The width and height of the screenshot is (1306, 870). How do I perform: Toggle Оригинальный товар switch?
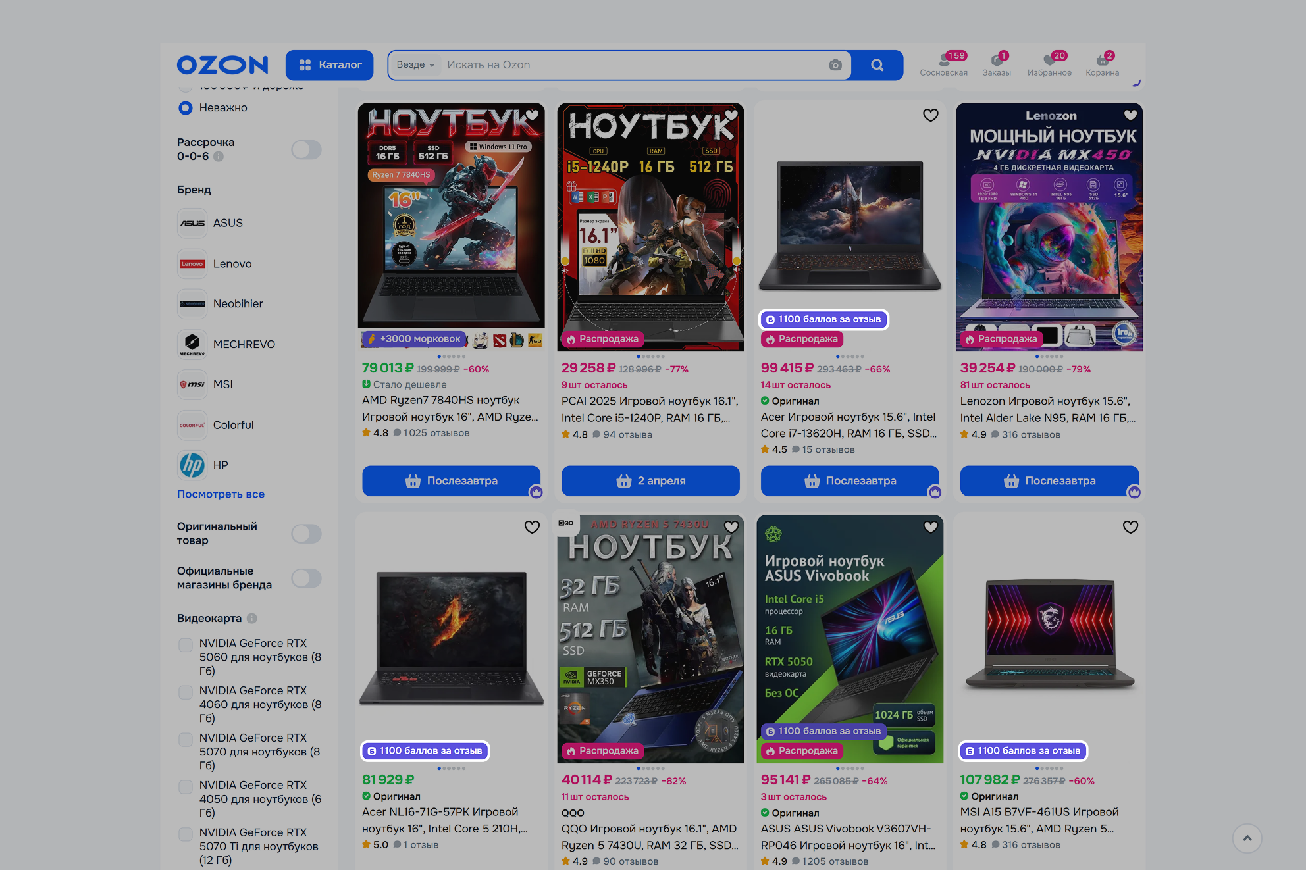pyautogui.click(x=306, y=534)
